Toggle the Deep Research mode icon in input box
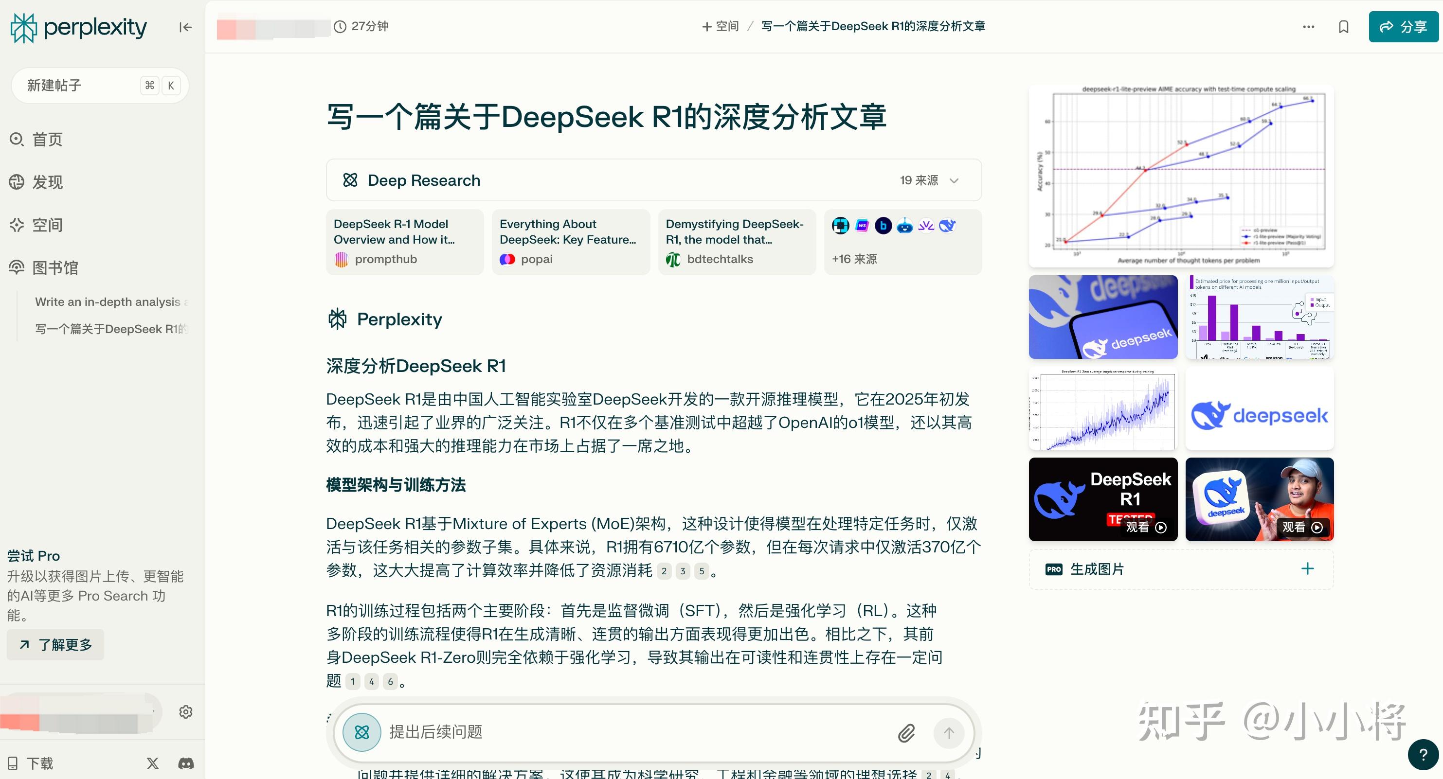1443x779 pixels. point(362,732)
